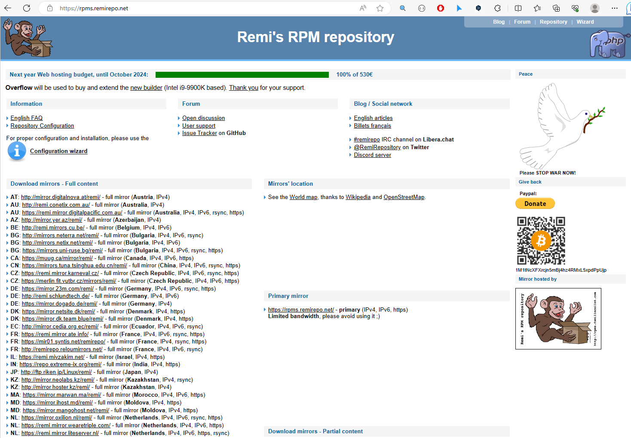Click the PayPal Donate button
Screen dimensions: 631x438
pyautogui.click(x=535, y=203)
